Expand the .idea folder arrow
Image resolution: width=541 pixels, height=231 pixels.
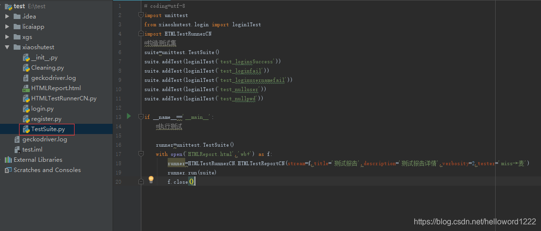(x=7, y=16)
